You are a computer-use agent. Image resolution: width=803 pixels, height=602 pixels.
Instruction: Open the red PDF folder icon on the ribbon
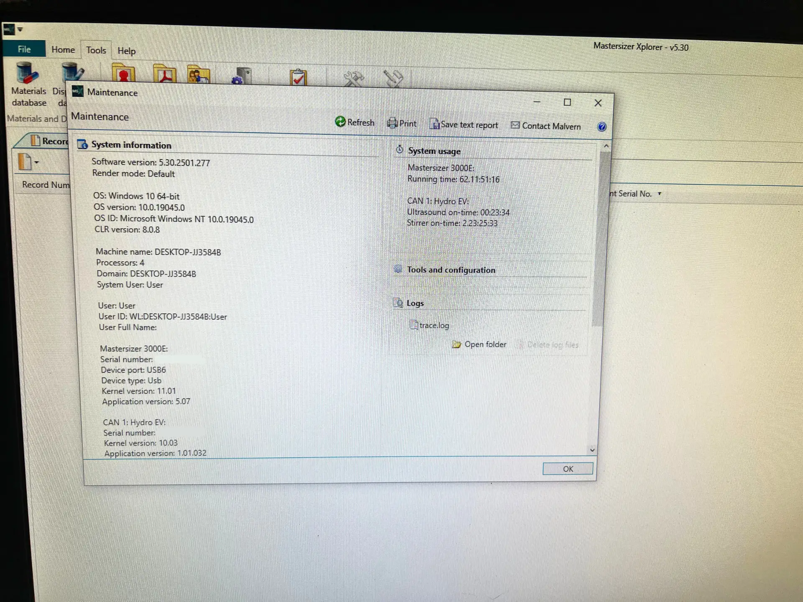pos(164,75)
